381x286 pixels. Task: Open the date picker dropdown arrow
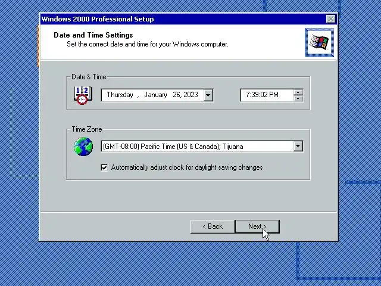click(208, 95)
